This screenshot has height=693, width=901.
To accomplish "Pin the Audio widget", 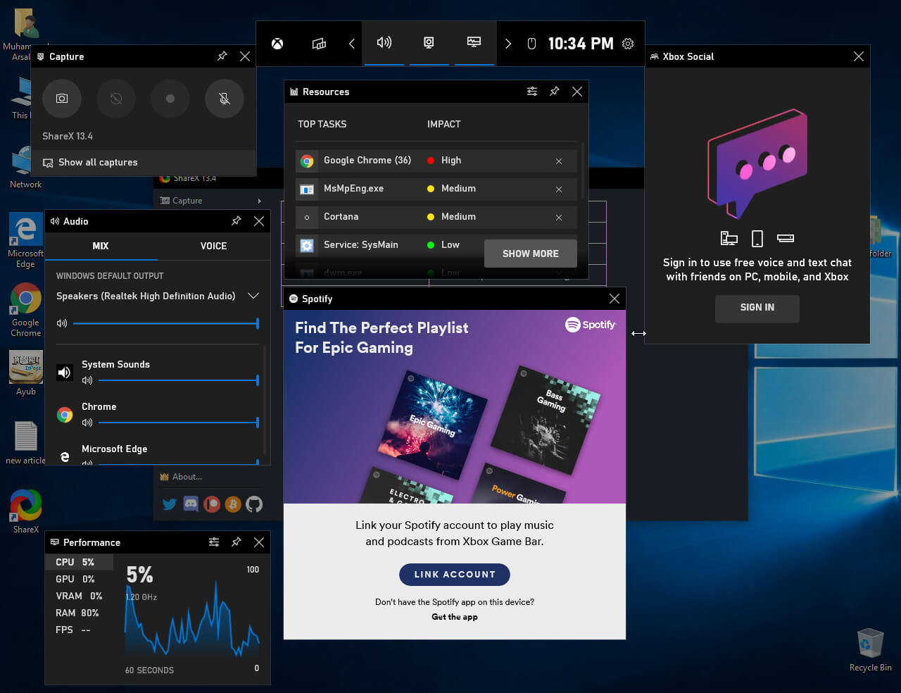I will click(x=236, y=221).
